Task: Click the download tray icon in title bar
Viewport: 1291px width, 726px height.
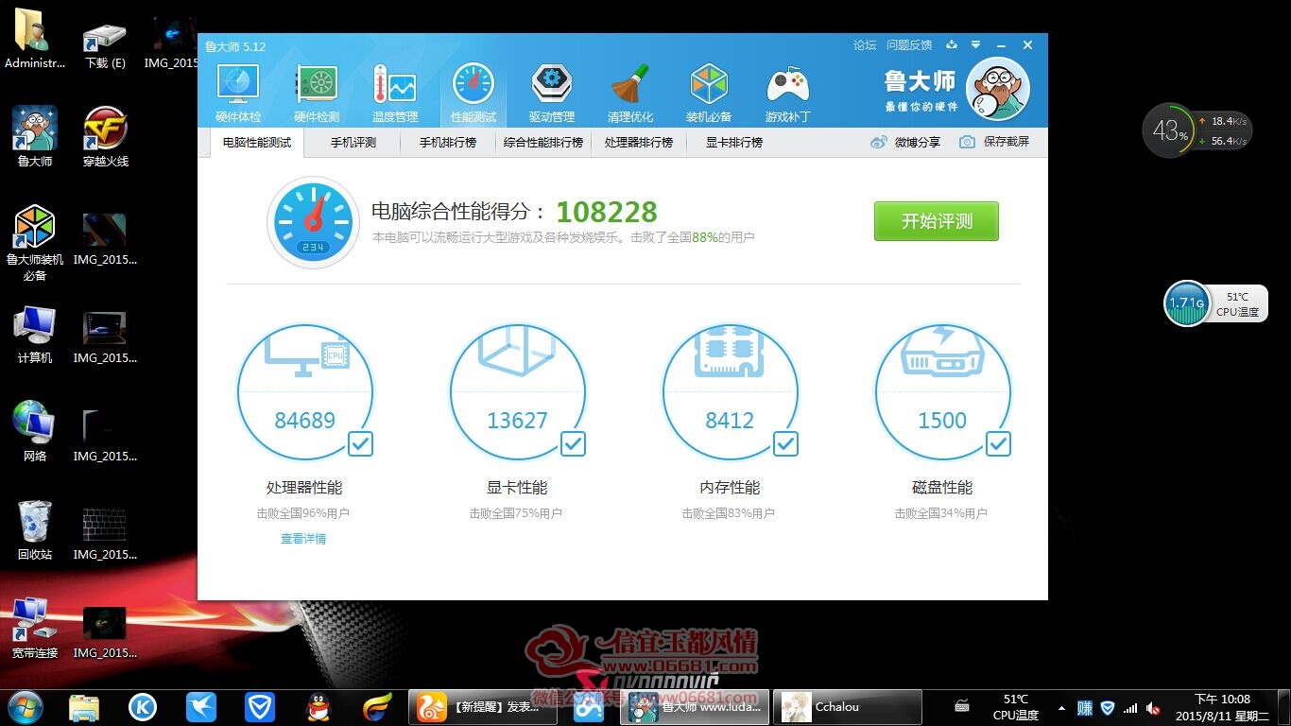Action: [952, 44]
